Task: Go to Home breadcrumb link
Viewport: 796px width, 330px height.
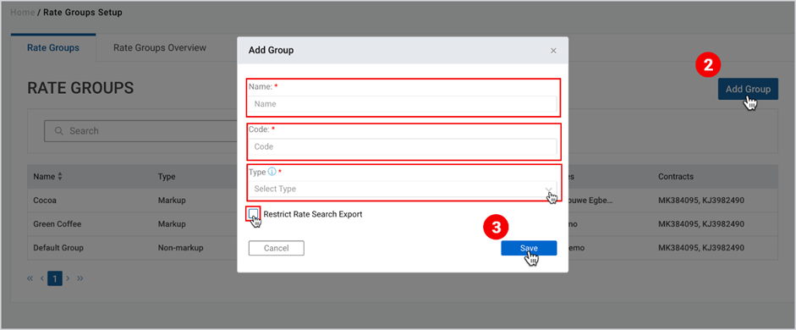Action: point(23,12)
